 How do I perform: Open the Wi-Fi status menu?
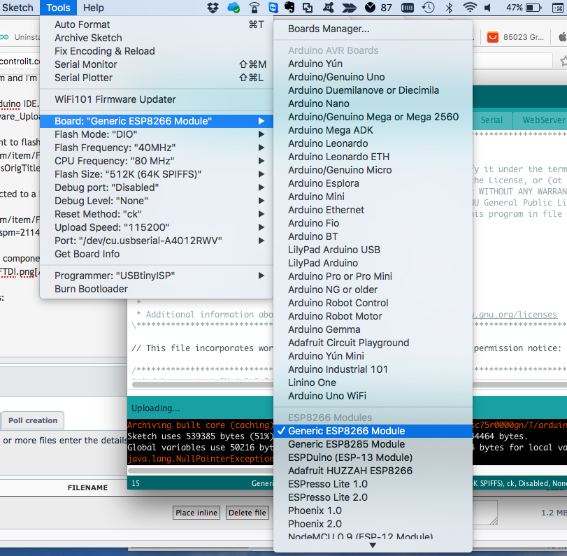tap(470, 8)
